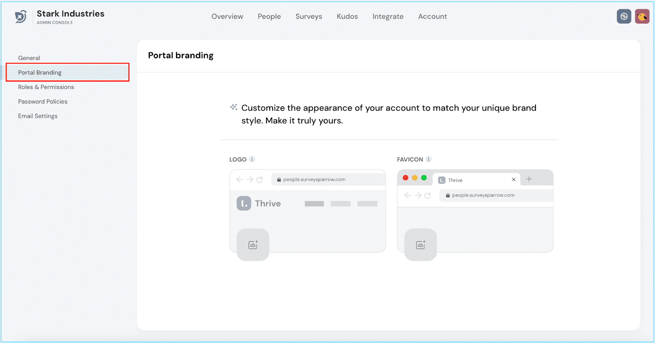
Task: Select the Account tab
Action: pyautogui.click(x=432, y=16)
